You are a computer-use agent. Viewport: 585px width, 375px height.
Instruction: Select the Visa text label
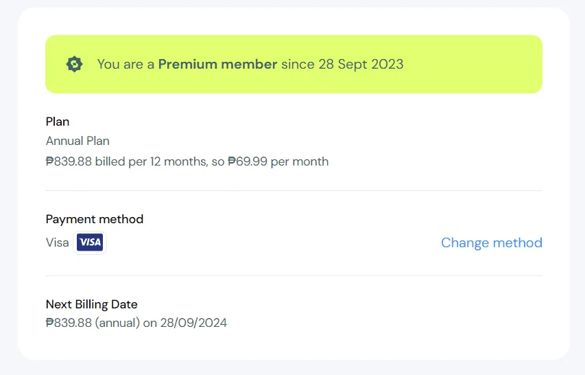pos(58,242)
